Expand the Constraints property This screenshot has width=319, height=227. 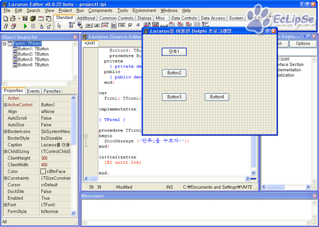(5, 178)
